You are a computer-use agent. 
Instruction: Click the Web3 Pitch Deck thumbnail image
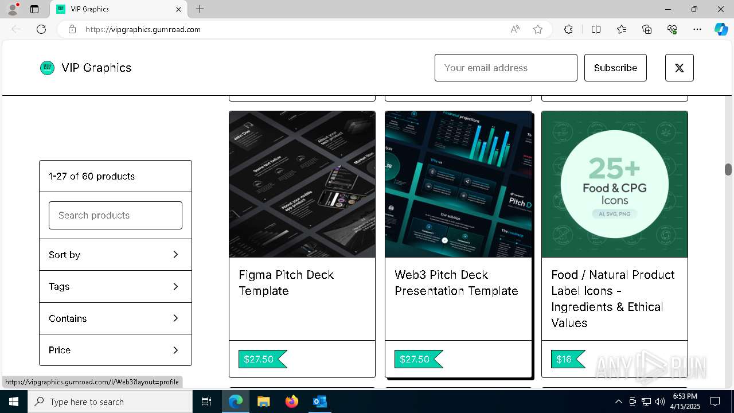(458, 184)
